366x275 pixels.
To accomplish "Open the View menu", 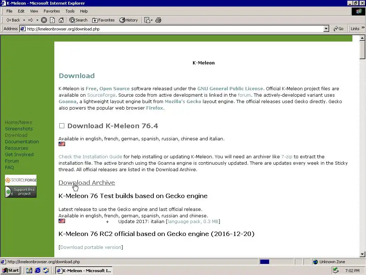I will tap(34, 11).
